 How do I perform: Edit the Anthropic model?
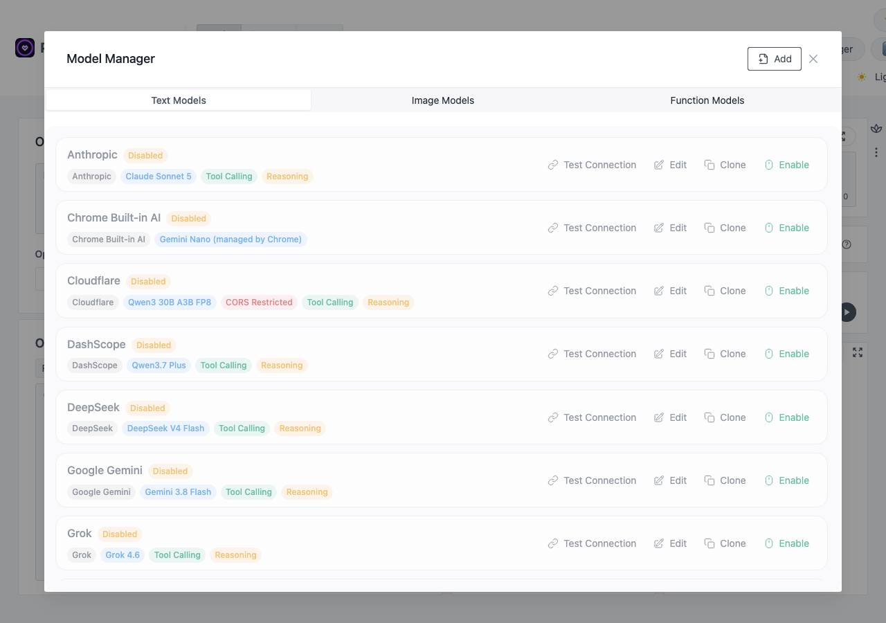(671, 165)
